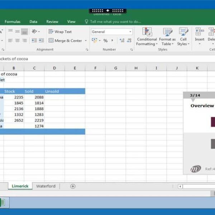The width and height of the screenshot is (215, 215).
Task: Click horizontal scrollbar left arrow
Action: pos(180,186)
